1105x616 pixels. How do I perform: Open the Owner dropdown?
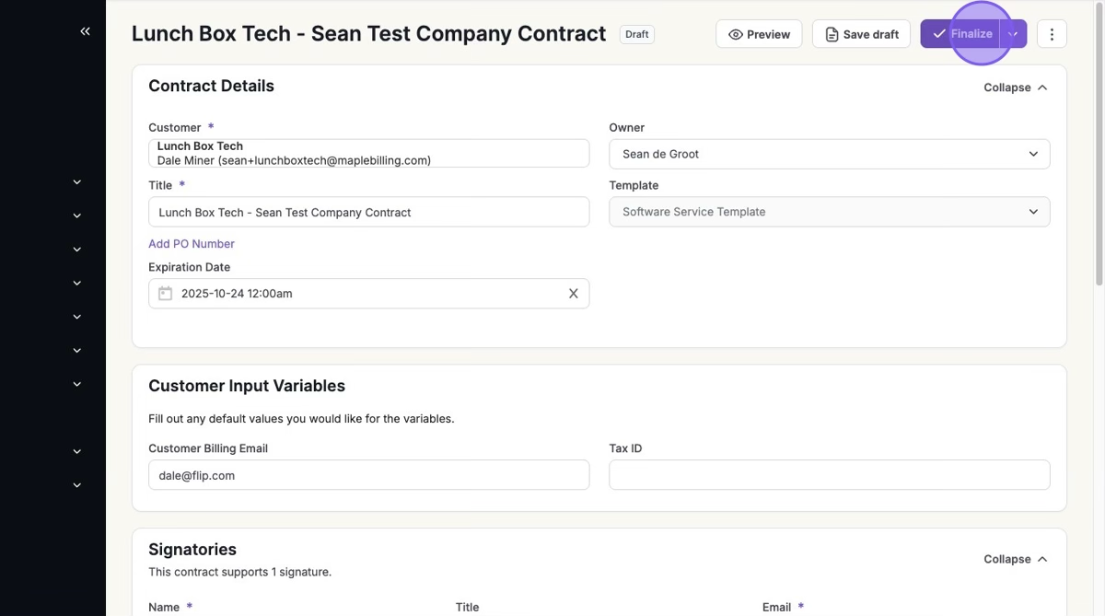click(829, 154)
